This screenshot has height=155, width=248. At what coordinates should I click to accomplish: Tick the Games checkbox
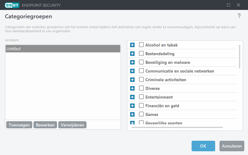click(141, 114)
